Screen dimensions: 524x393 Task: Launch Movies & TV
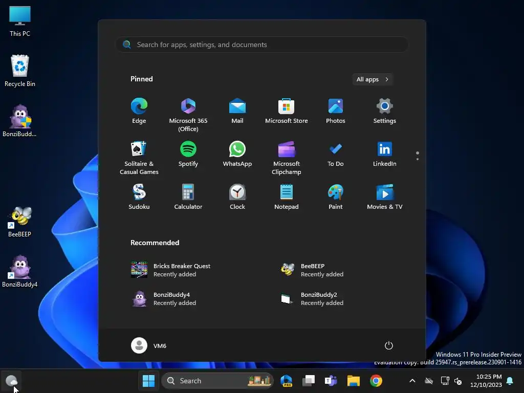[x=385, y=197]
